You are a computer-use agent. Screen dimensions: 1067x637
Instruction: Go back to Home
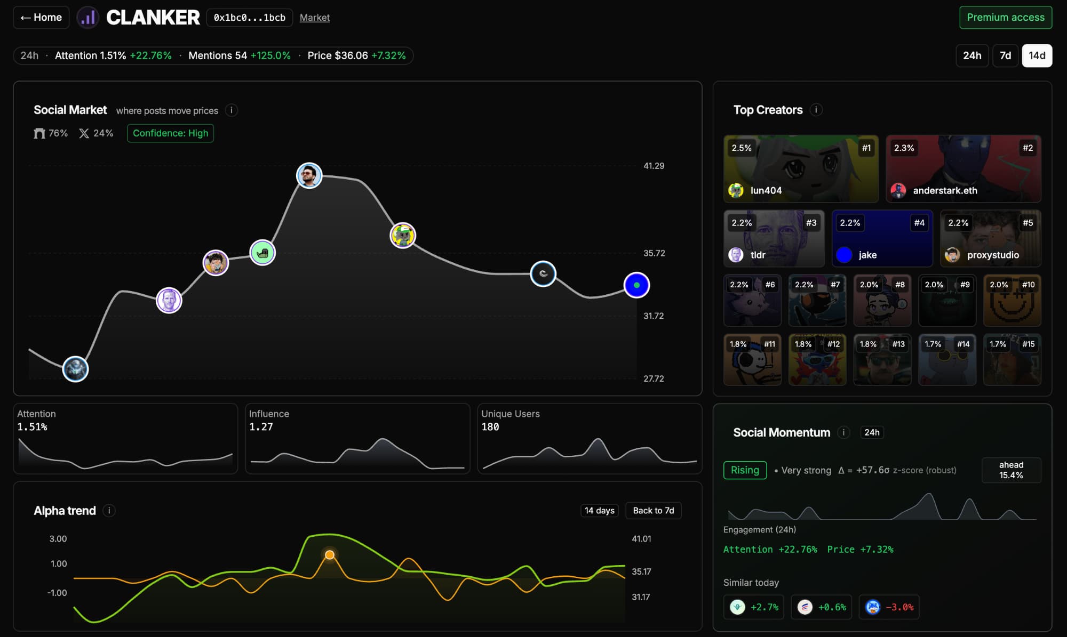[41, 18]
